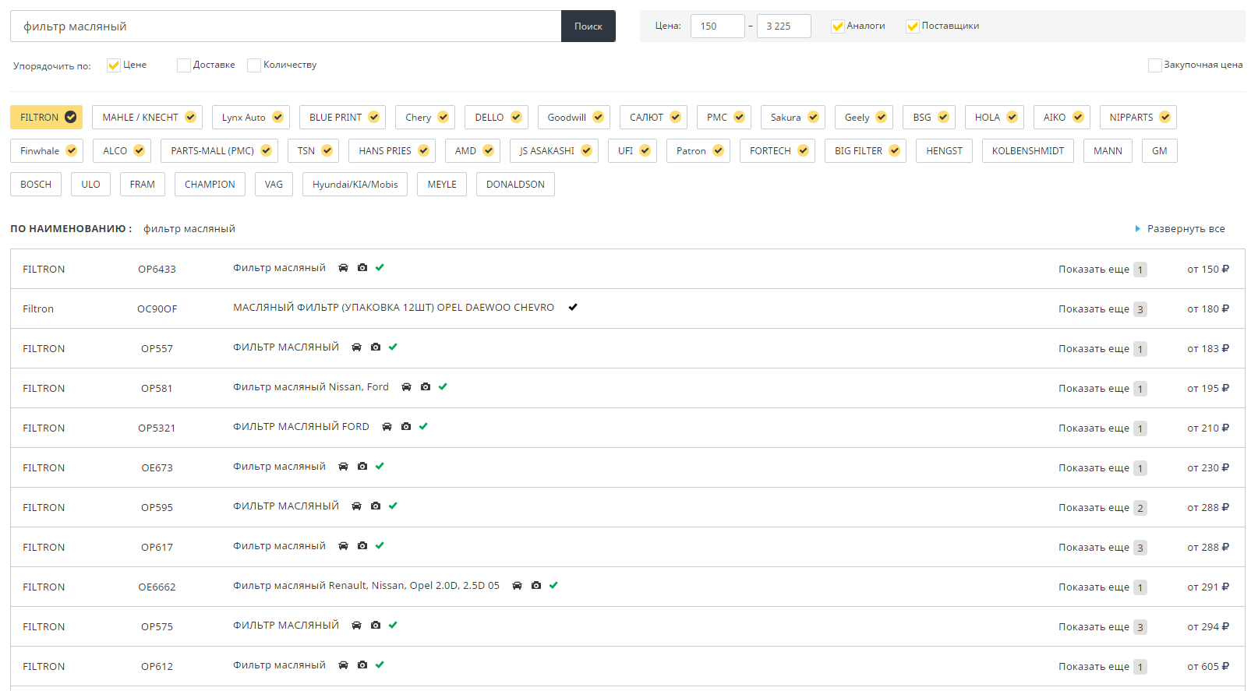1251x691 pixels.
Task: Open article OE673 part number
Action: [157, 468]
